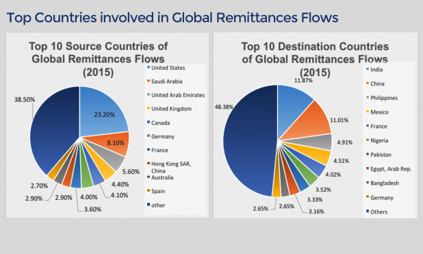
Task: Click the Philippines legend label
Action: pyautogui.click(x=384, y=98)
